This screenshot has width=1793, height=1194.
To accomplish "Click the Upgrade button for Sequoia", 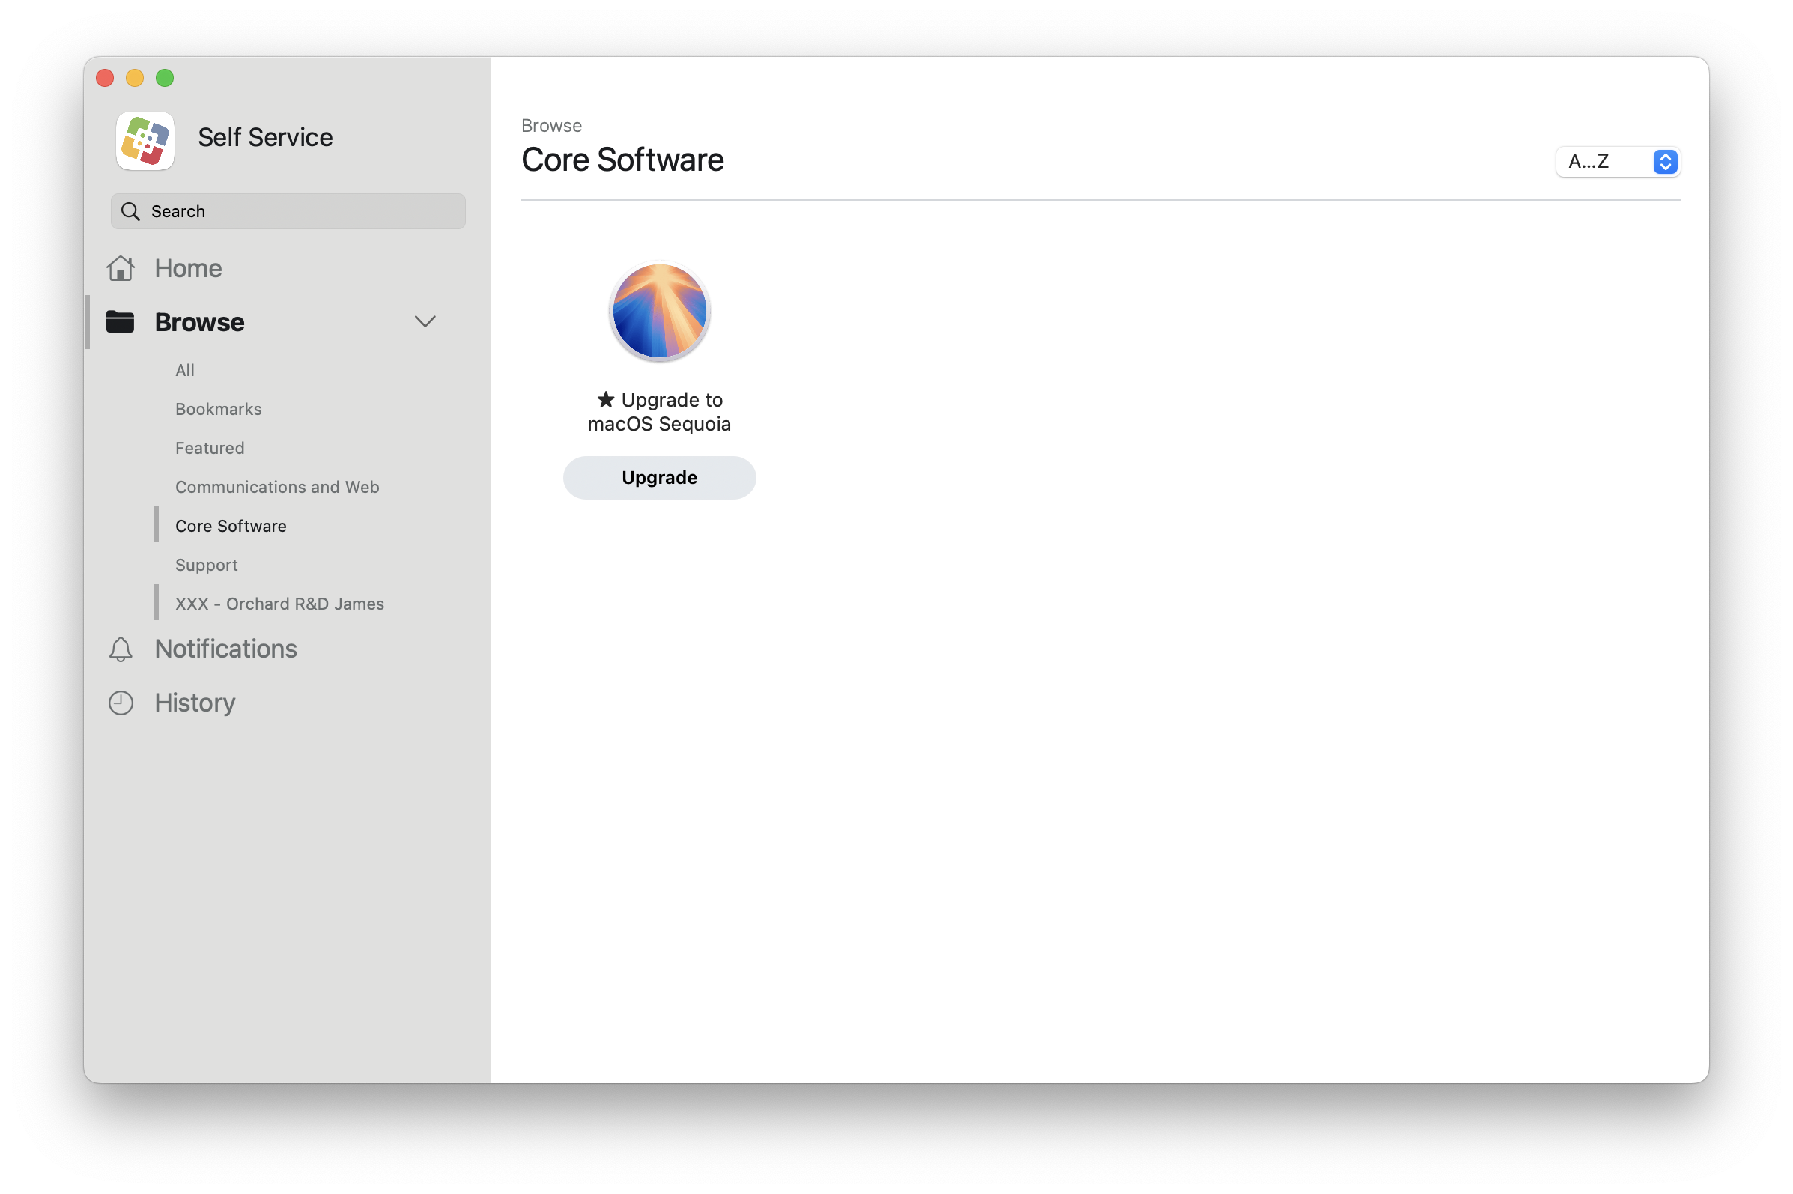I will coord(659,476).
